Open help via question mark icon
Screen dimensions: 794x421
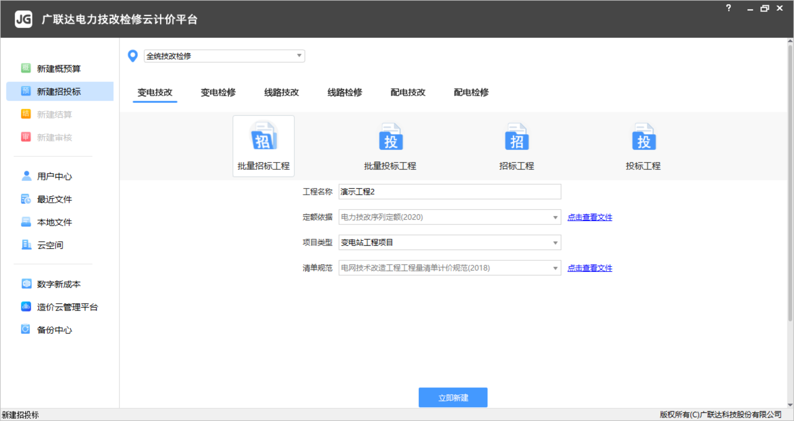tap(729, 8)
